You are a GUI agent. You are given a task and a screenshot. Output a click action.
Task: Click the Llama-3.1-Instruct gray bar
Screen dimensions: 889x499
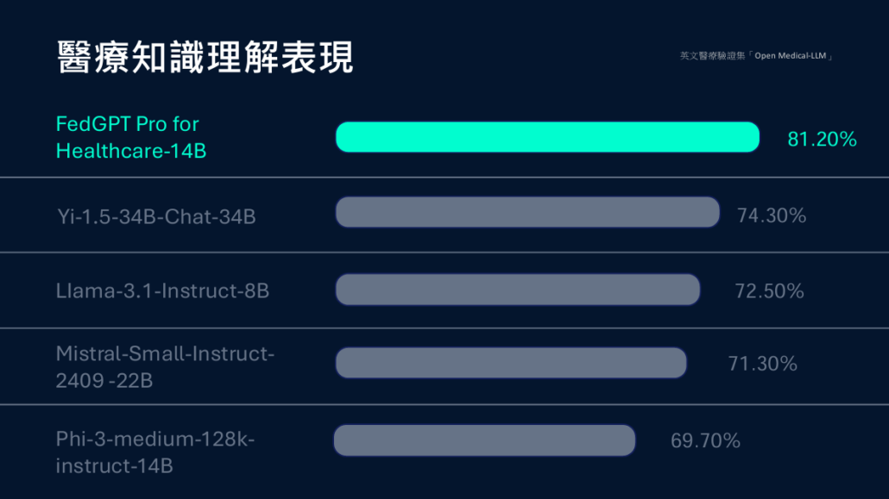tap(518, 290)
